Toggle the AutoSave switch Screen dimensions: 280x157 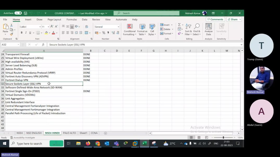click(18, 13)
